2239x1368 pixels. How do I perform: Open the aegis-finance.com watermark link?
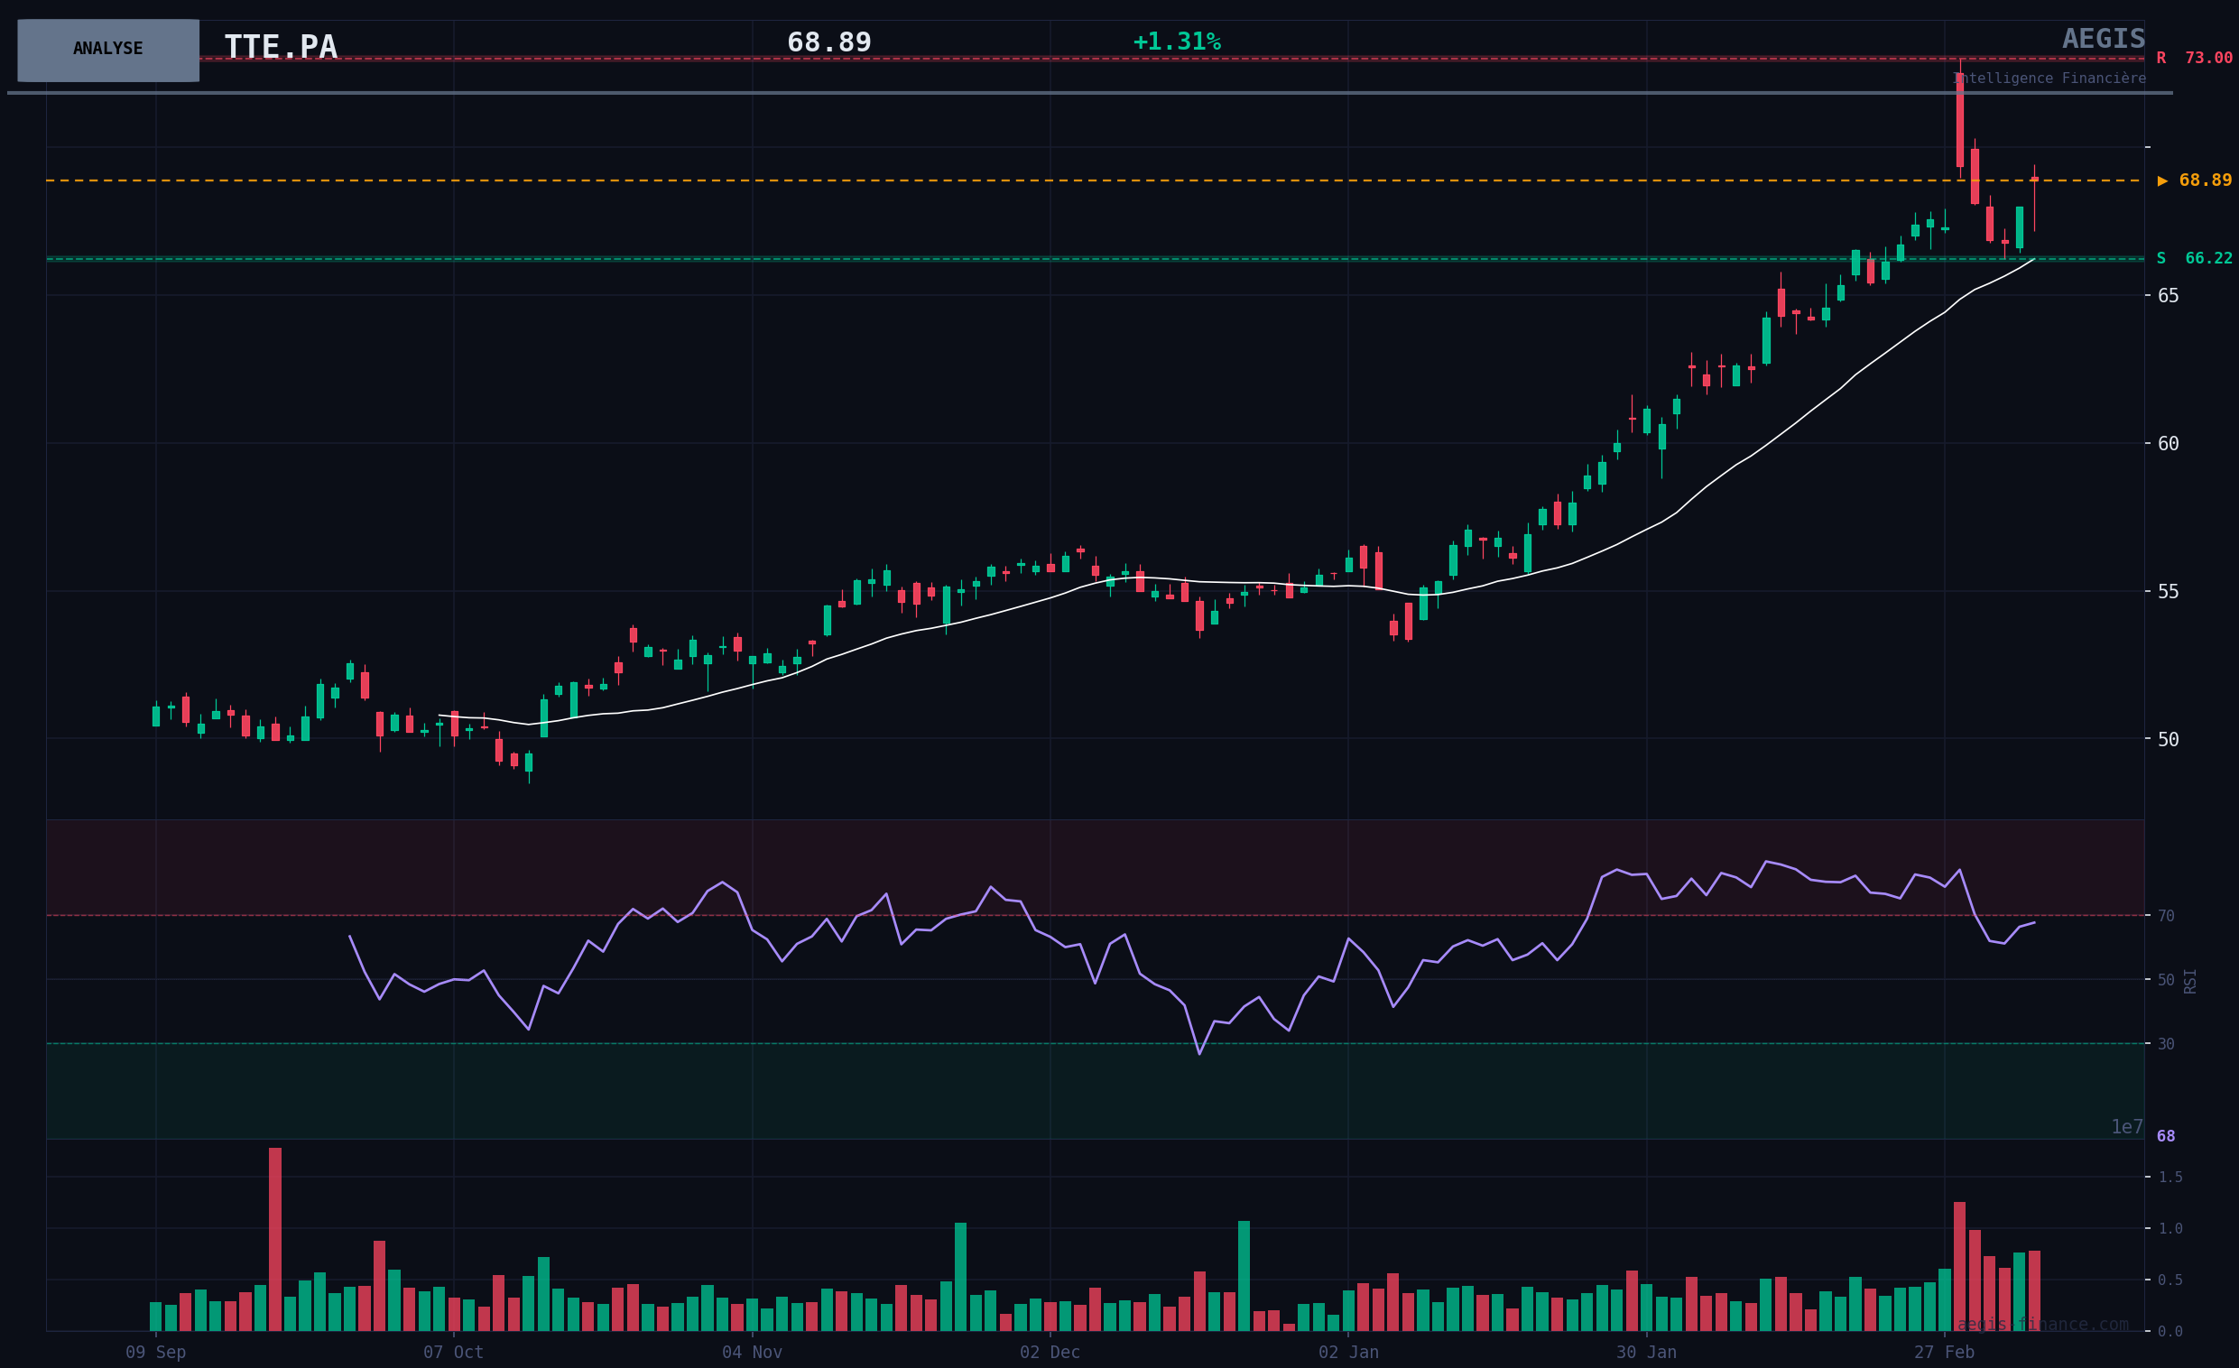pyautogui.click(x=2042, y=1325)
